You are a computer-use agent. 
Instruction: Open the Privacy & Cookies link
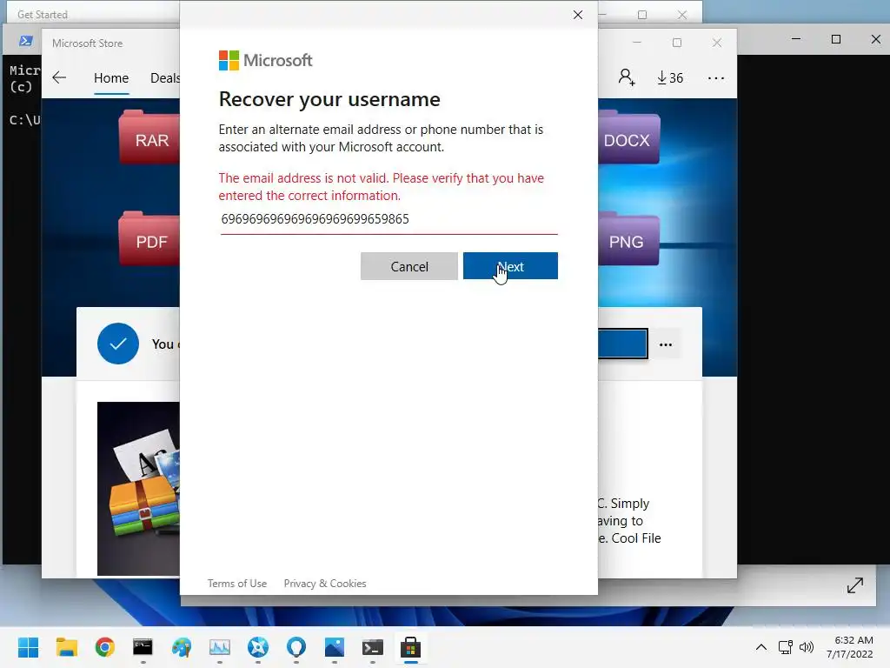(x=325, y=584)
